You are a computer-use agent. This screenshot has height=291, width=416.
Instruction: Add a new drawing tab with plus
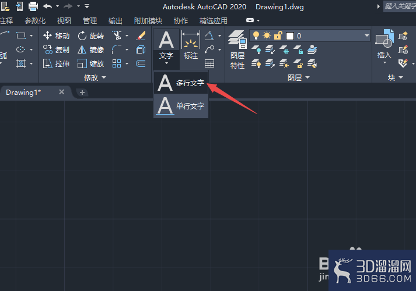tap(82, 93)
